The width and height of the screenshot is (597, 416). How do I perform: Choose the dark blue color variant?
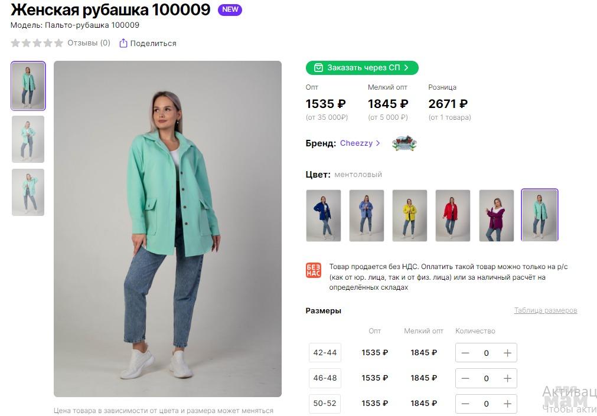(x=324, y=215)
